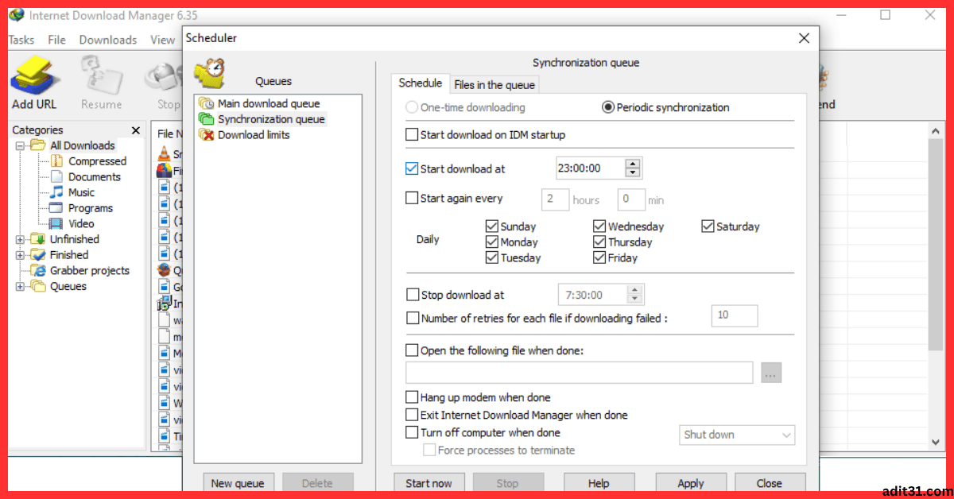Viewport: 954px width, 499px height.
Task: Close the Scheduler dialog with the X
Action: click(x=805, y=37)
